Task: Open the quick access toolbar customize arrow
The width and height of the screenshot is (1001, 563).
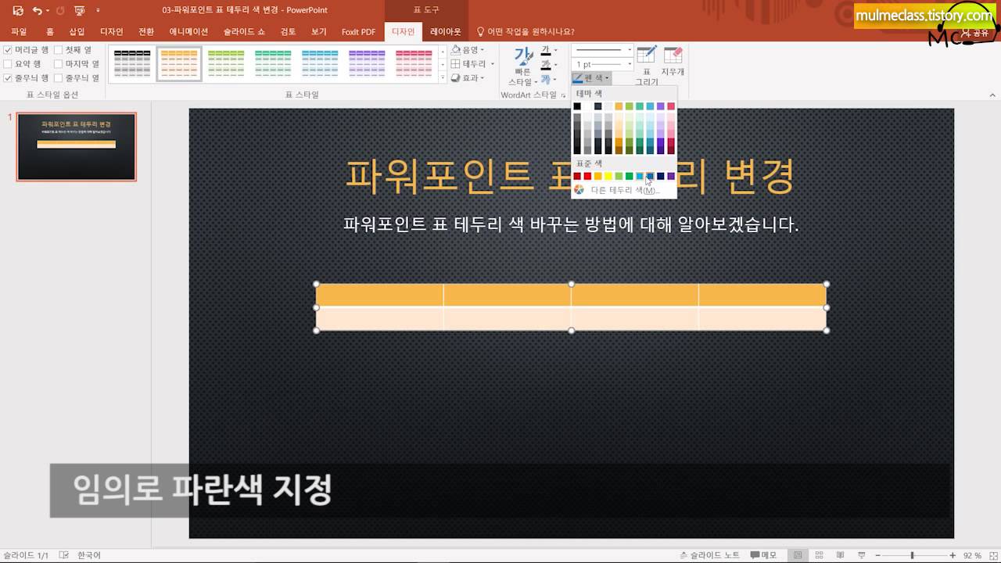Action: 98,10
